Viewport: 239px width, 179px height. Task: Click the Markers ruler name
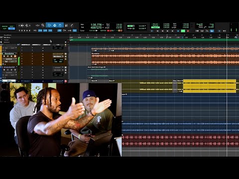coord(6,42)
